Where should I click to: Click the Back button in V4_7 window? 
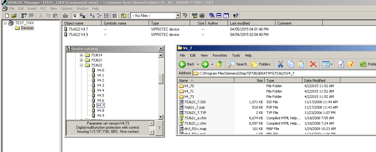187,64
